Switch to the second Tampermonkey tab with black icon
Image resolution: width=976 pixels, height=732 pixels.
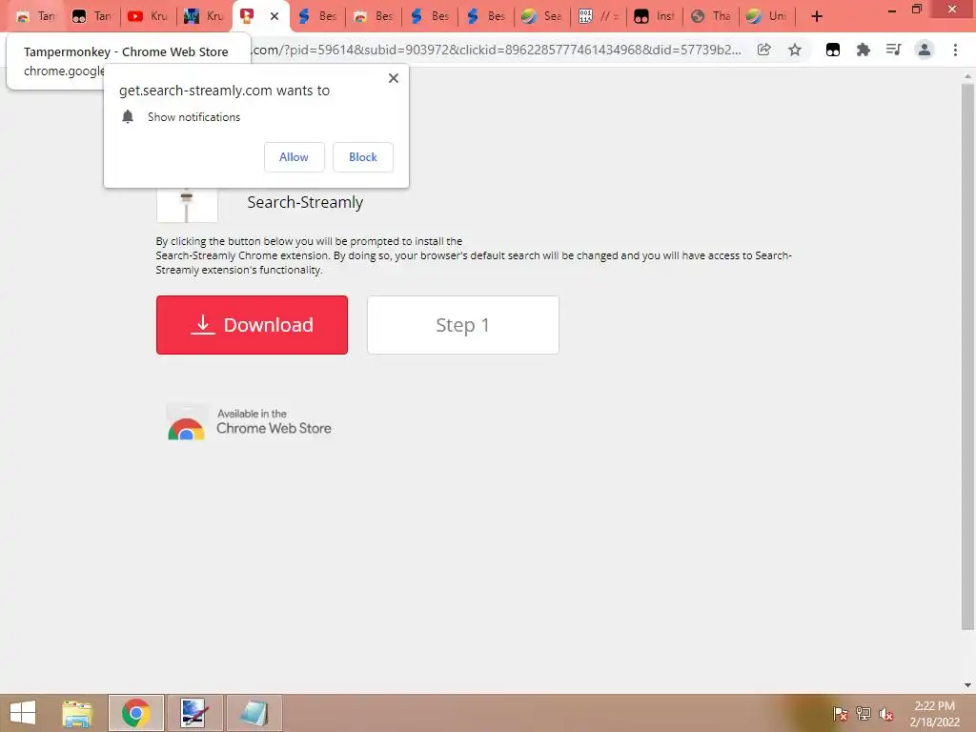[91, 16]
